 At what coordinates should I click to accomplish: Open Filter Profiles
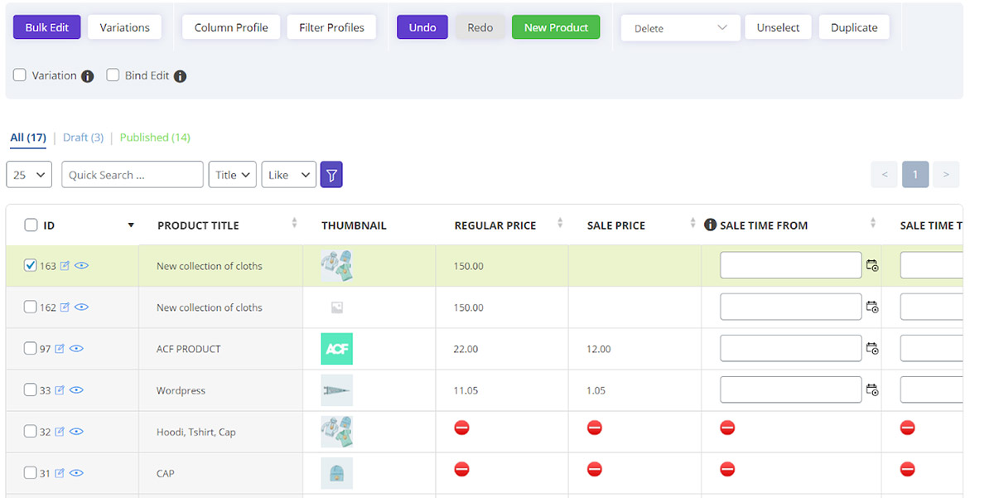(x=331, y=27)
